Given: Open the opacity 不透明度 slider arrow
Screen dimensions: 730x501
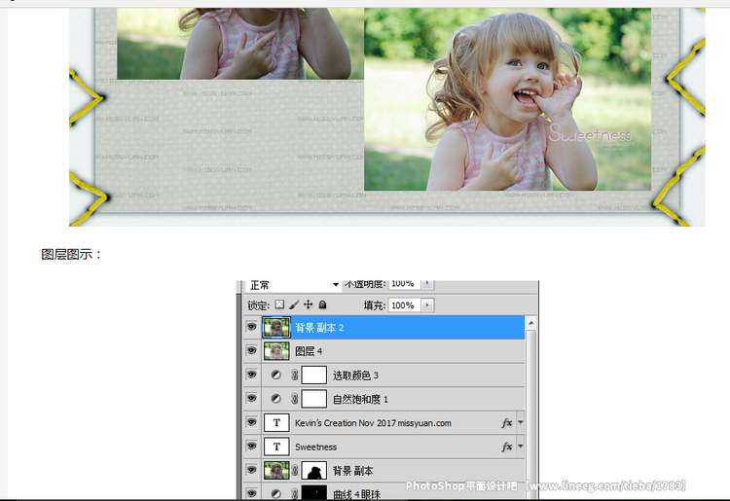Looking at the screenshot, I should [x=428, y=284].
